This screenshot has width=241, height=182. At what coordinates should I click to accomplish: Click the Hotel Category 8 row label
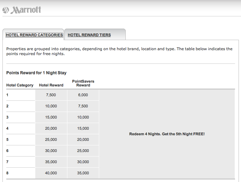7,173
